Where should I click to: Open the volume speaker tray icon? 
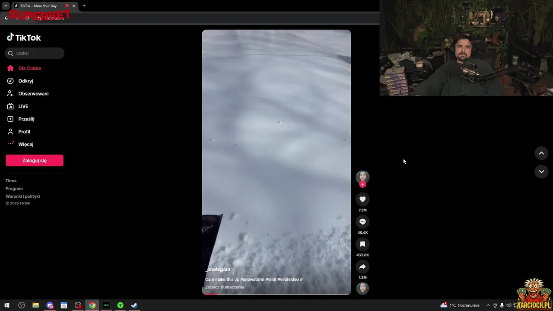point(509,305)
